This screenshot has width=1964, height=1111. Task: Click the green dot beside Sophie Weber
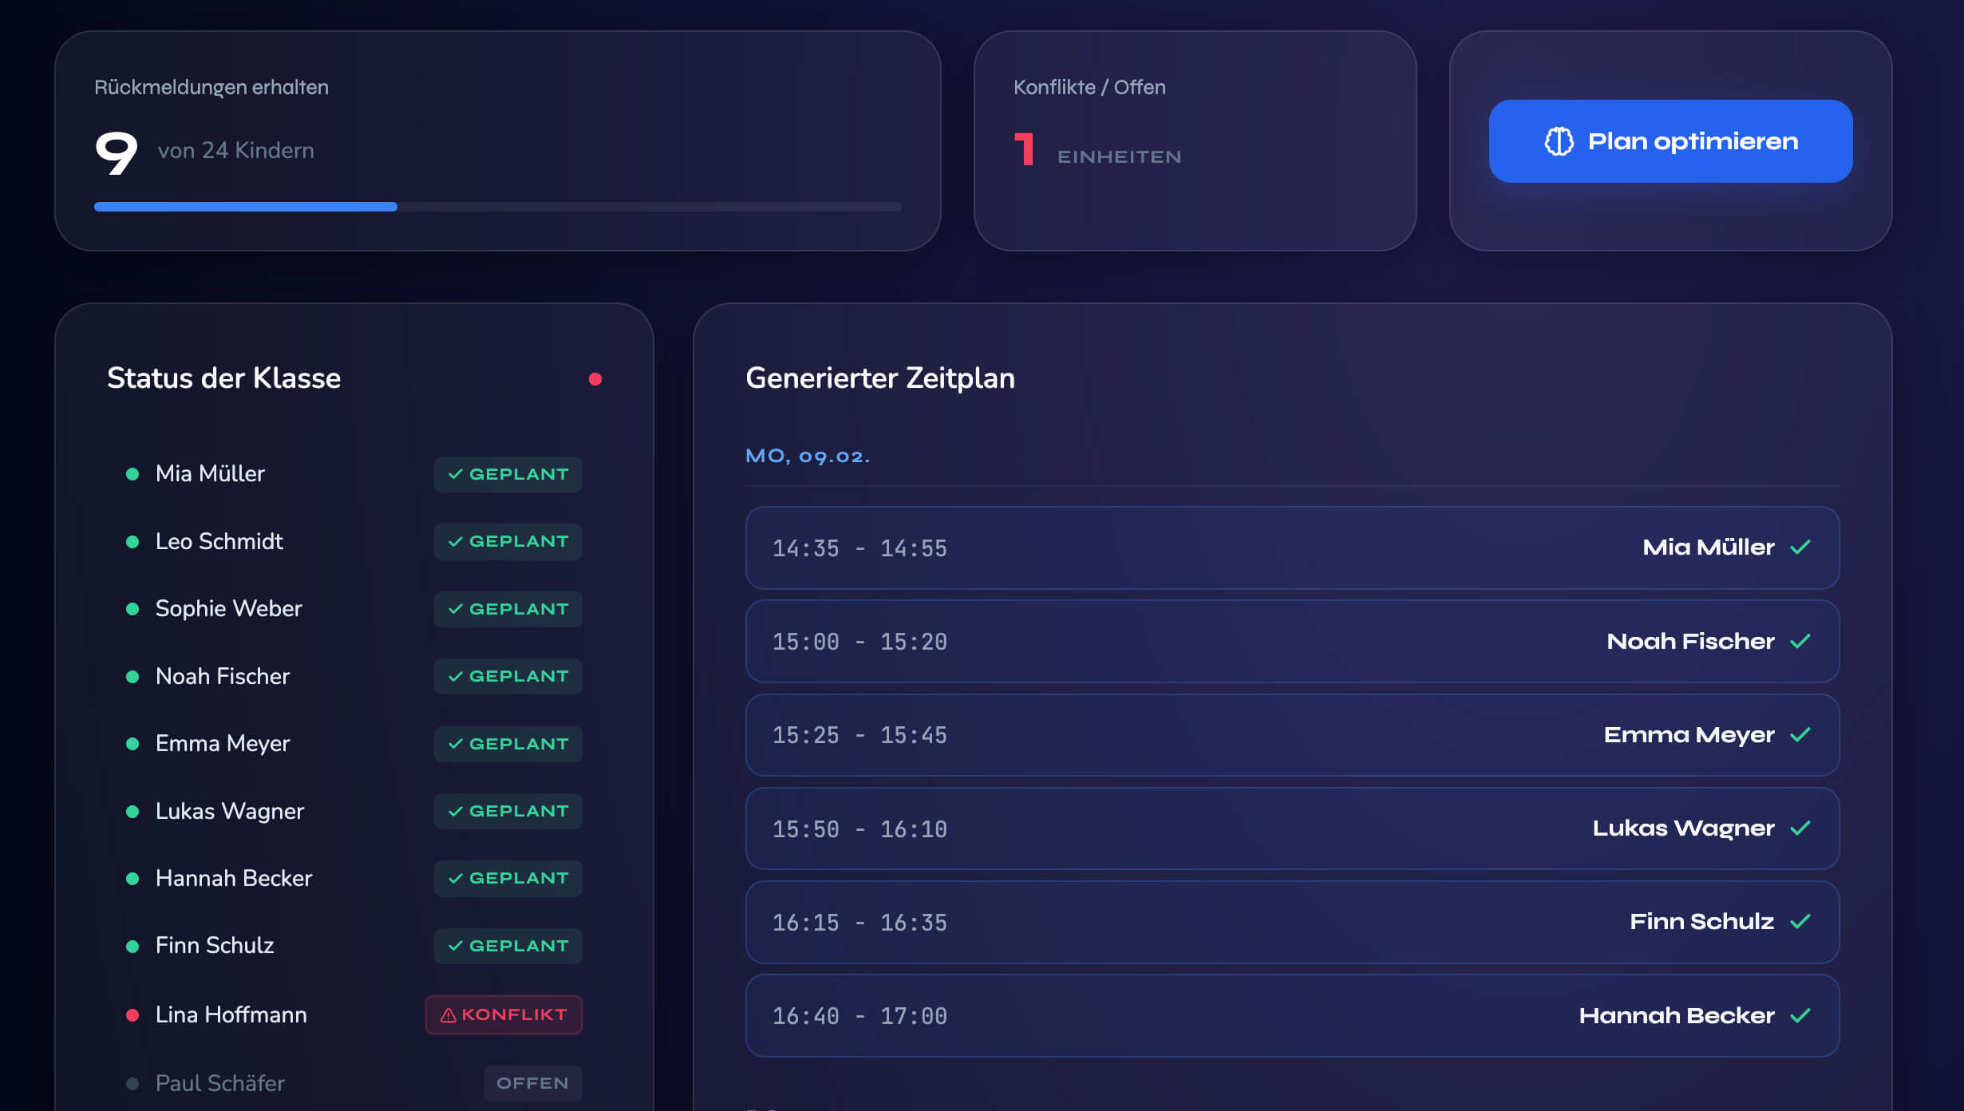pos(132,609)
